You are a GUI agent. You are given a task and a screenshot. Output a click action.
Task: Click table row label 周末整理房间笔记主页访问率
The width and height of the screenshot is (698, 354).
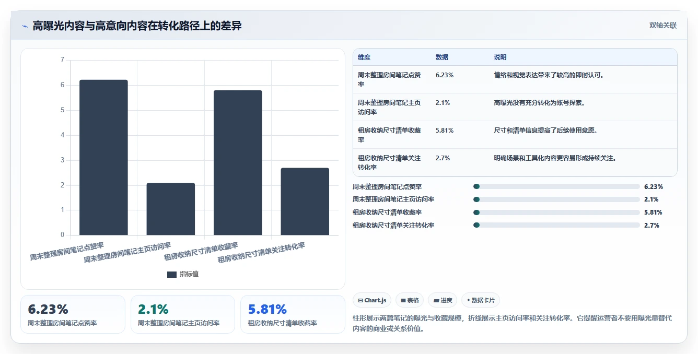[x=389, y=107]
